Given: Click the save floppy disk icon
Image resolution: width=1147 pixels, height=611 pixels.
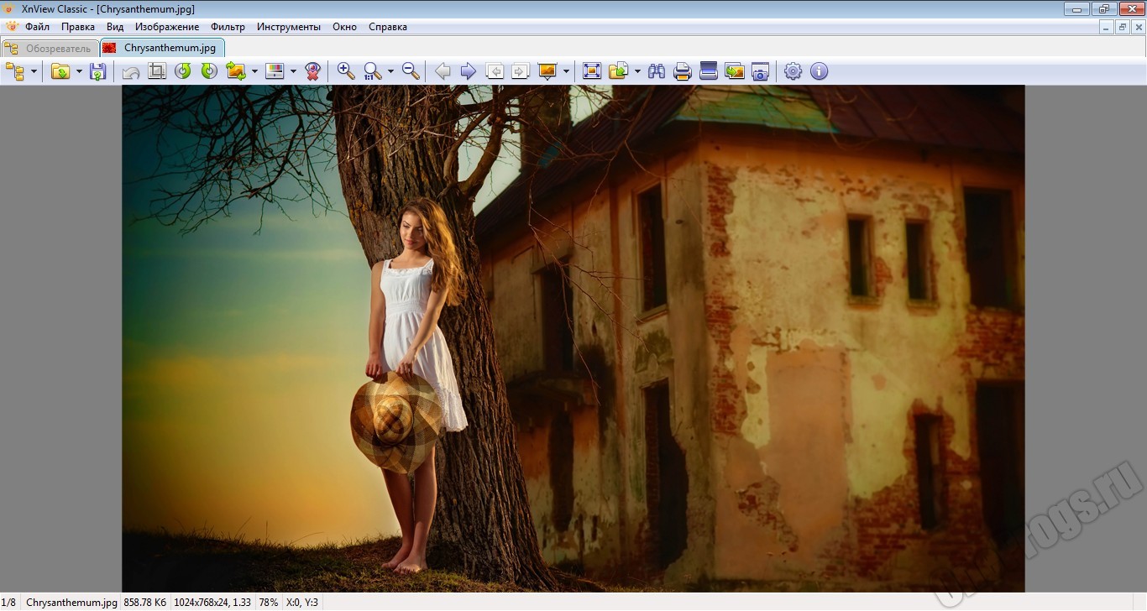Looking at the screenshot, I should coord(98,71).
